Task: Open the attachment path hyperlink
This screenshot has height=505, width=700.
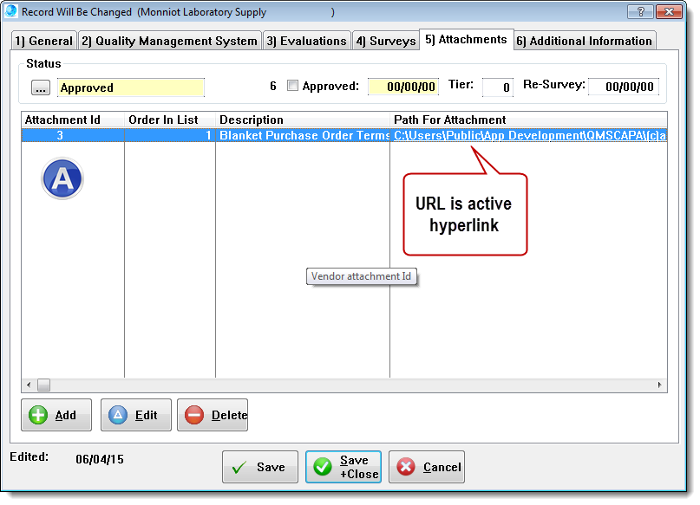Action: [529, 136]
